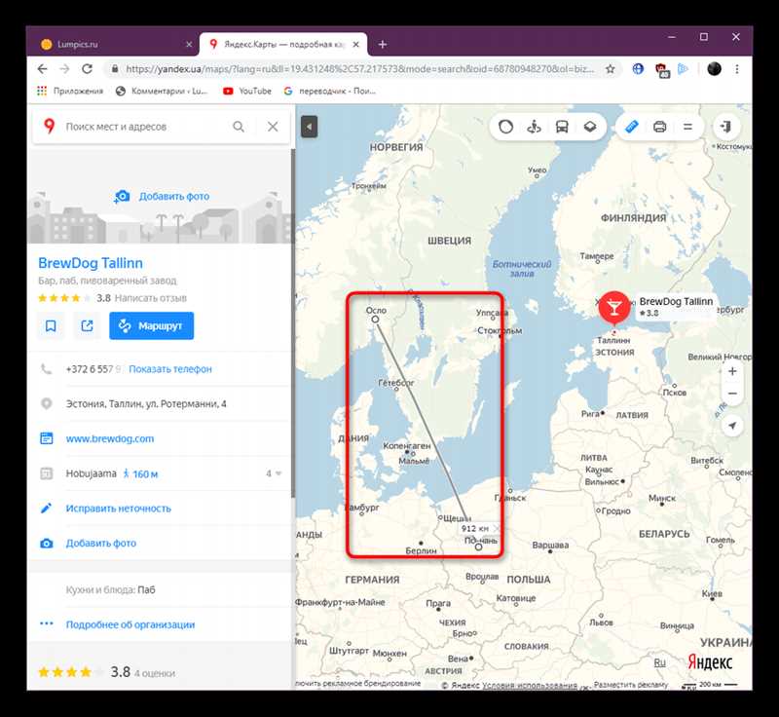The height and width of the screenshot is (717, 779).
Task: Click Условия использования link
Action: (530, 685)
